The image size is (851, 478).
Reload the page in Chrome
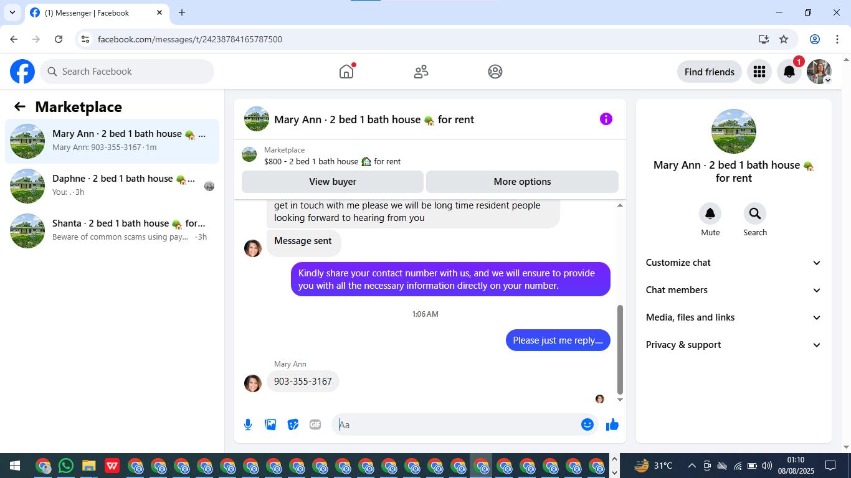(59, 39)
